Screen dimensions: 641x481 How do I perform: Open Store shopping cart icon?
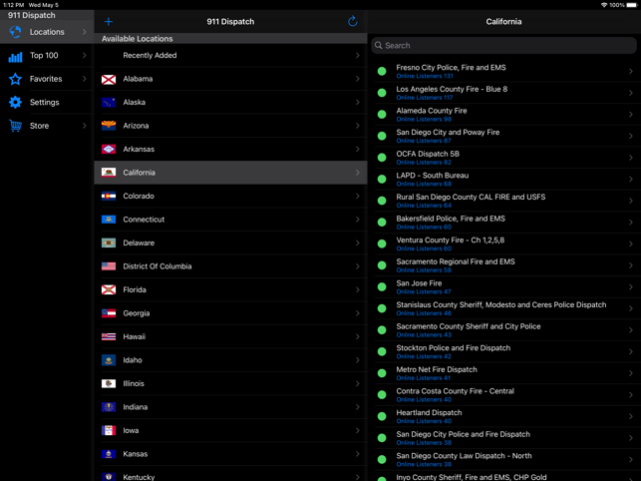(x=15, y=126)
